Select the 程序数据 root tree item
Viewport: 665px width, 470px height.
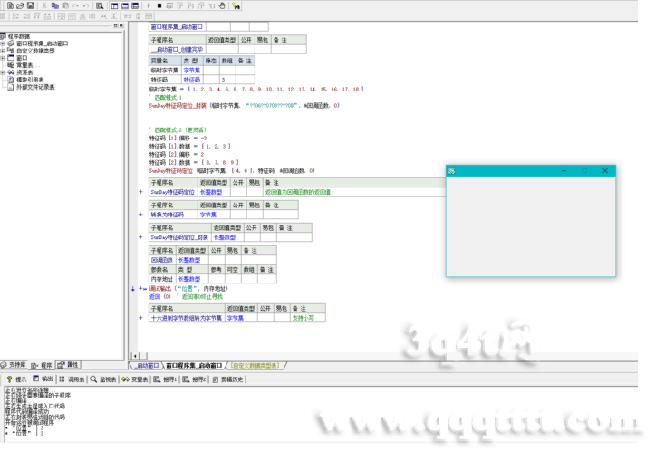coord(19,36)
